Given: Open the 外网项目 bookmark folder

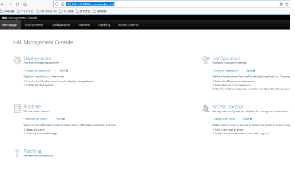Looking at the screenshot, I should tap(7, 11).
